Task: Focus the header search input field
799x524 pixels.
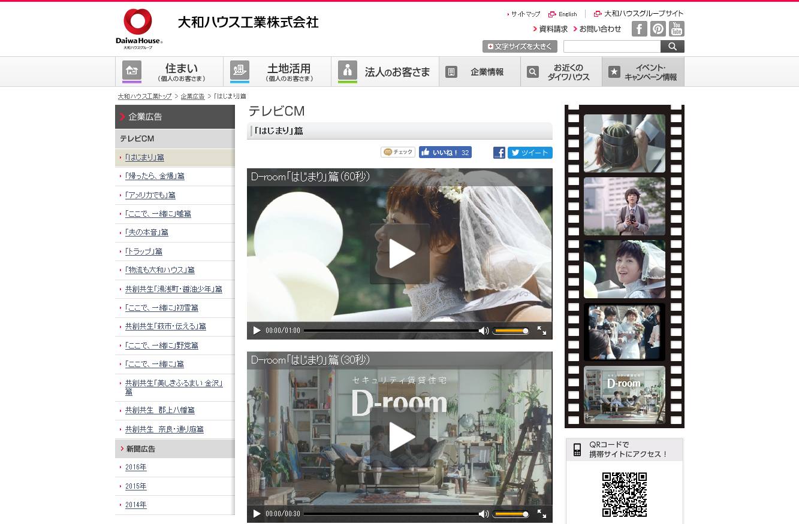Action: (x=612, y=47)
